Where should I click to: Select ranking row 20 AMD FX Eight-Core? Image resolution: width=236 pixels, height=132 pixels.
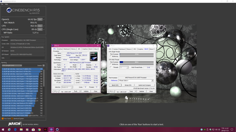tap(22, 115)
